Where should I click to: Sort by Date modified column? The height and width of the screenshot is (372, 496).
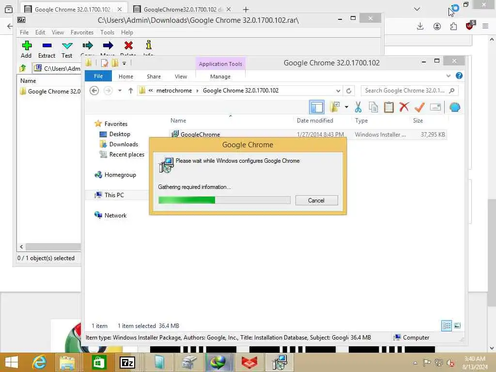pyautogui.click(x=315, y=121)
